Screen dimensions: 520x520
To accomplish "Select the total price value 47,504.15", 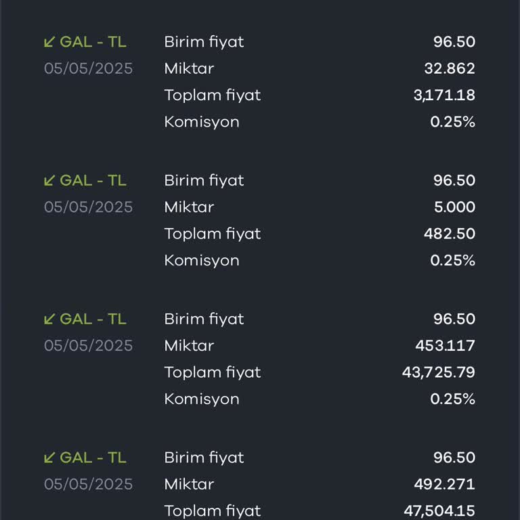I will coord(439,511).
